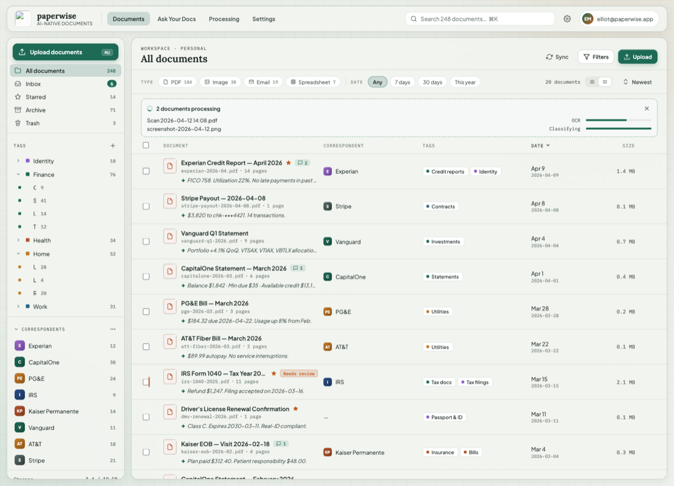
Task: Open the Settings tab
Action: (263, 19)
